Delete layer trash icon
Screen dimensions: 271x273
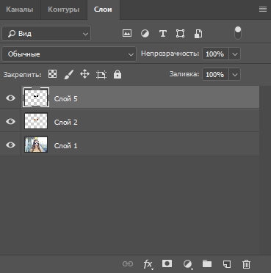pos(246,264)
